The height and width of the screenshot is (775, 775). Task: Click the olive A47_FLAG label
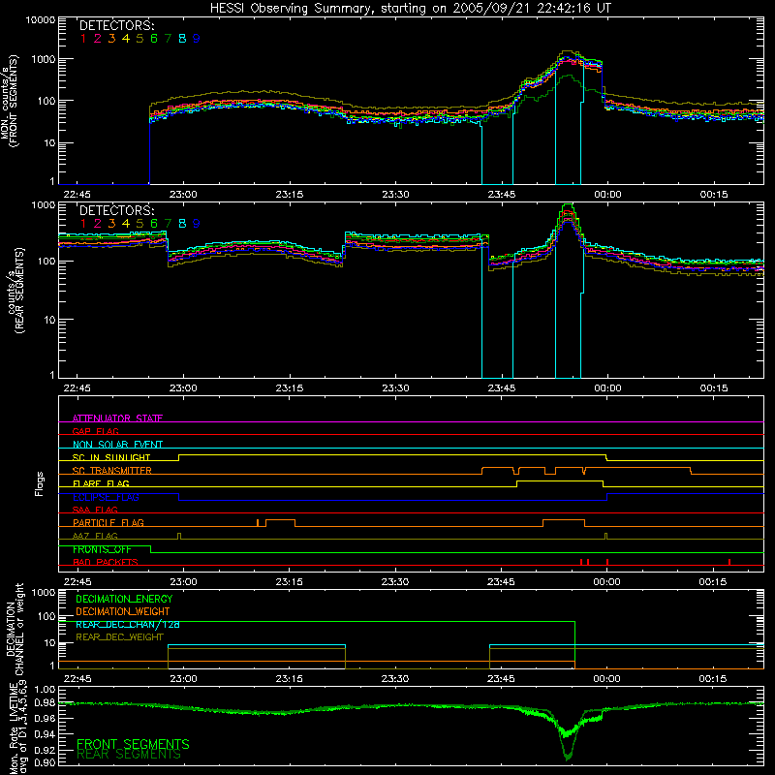coord(95,536)
